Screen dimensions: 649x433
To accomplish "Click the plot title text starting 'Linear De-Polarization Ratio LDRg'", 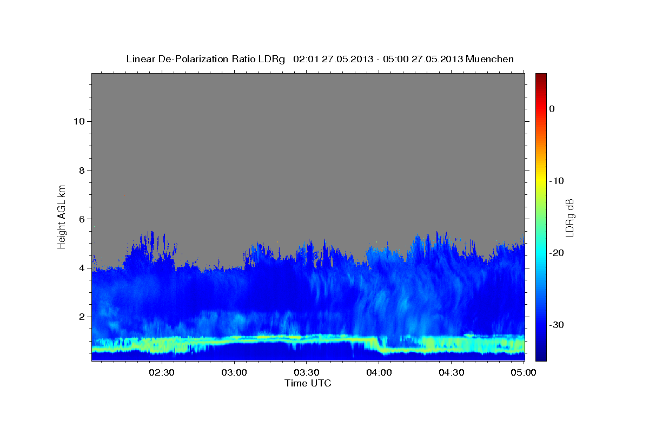I will [320, 59].
